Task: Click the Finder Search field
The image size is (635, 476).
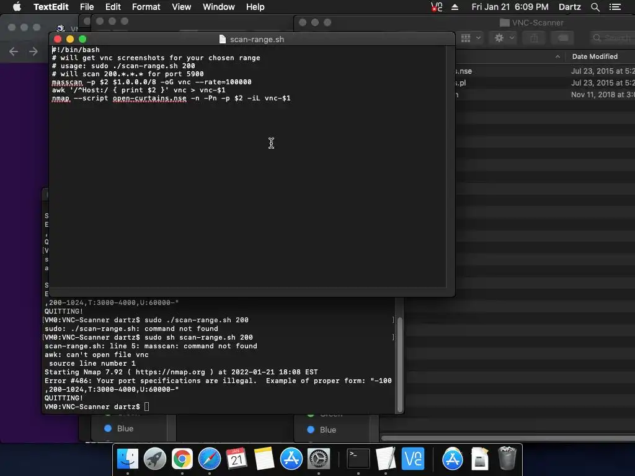Action: [612, 38]
